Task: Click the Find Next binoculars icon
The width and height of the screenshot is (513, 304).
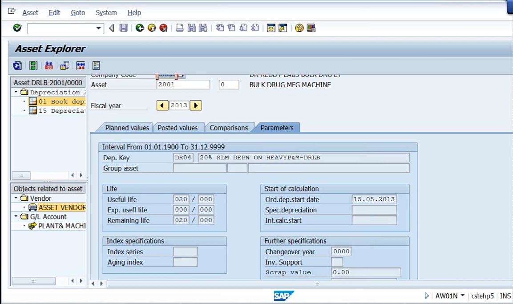Action: point(203,28)
